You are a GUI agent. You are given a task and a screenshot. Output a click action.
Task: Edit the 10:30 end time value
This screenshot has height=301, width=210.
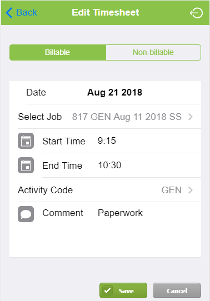[x=109, y=165]
